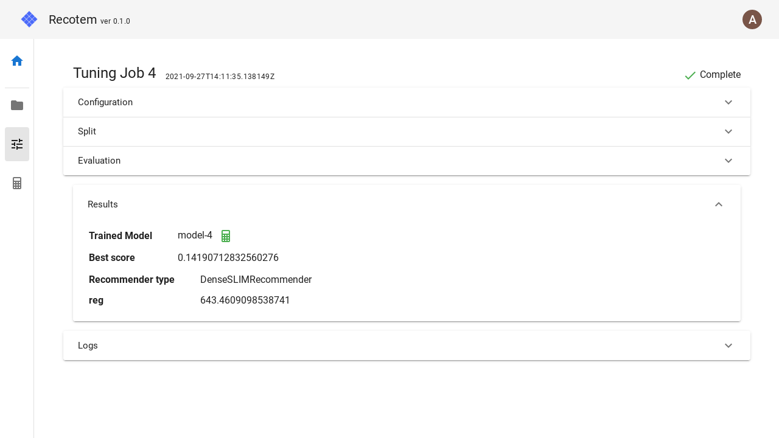Click the Recotem diamond logo

(x=29, y=19)
